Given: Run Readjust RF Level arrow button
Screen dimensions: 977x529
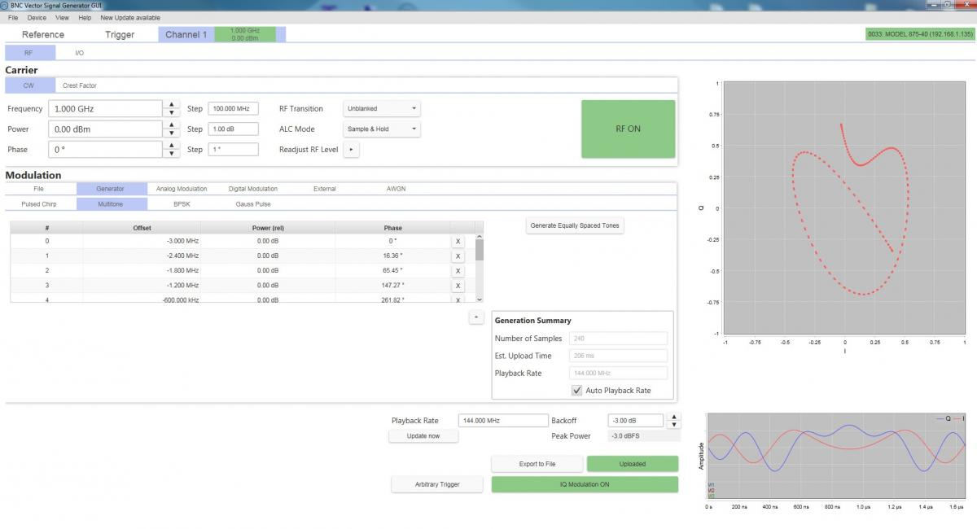Looking at the screenshot, I should pos(351,150).
